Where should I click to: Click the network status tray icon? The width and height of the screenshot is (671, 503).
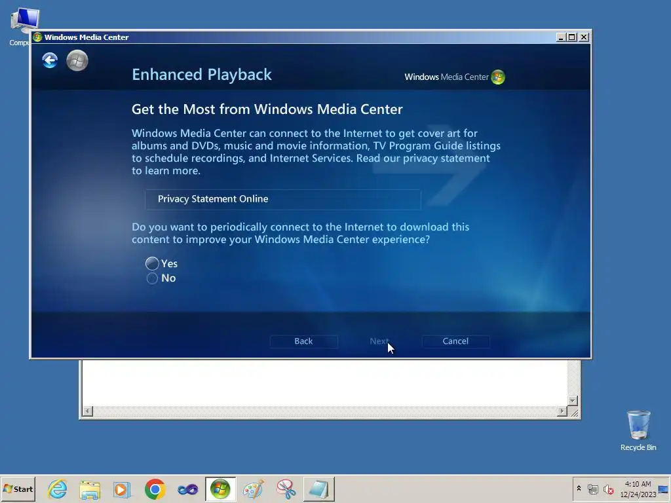tap(592, 489)
